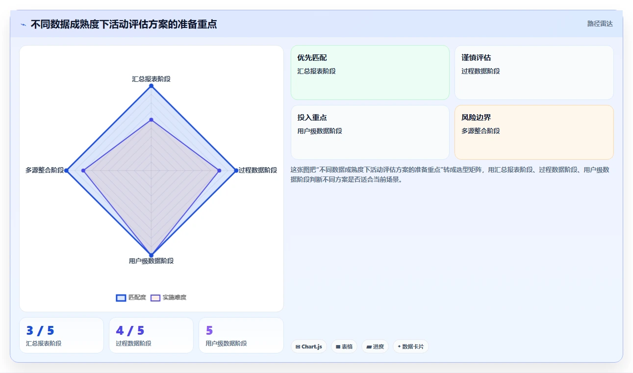Select the 3 / 5 stat card
This screenshot has width=633, height=373.
61,335
